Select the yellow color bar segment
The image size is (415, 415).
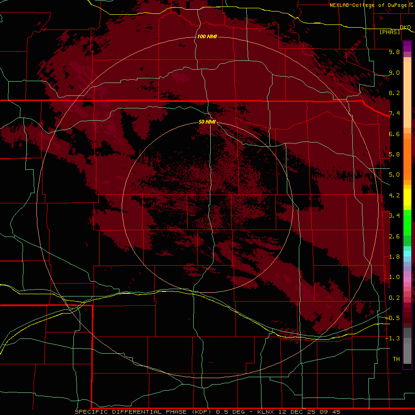click(x=407, y=197)
